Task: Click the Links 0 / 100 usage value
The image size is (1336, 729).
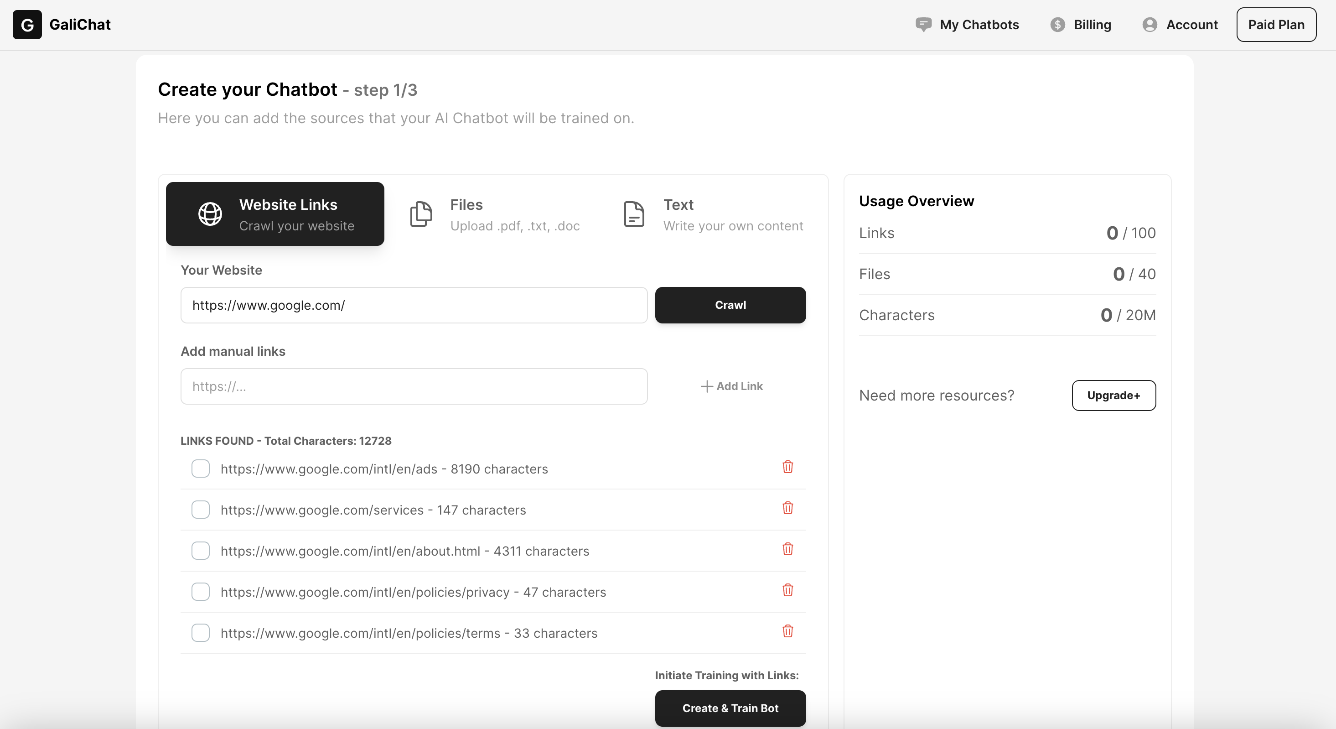Action: coord(1131,233)
